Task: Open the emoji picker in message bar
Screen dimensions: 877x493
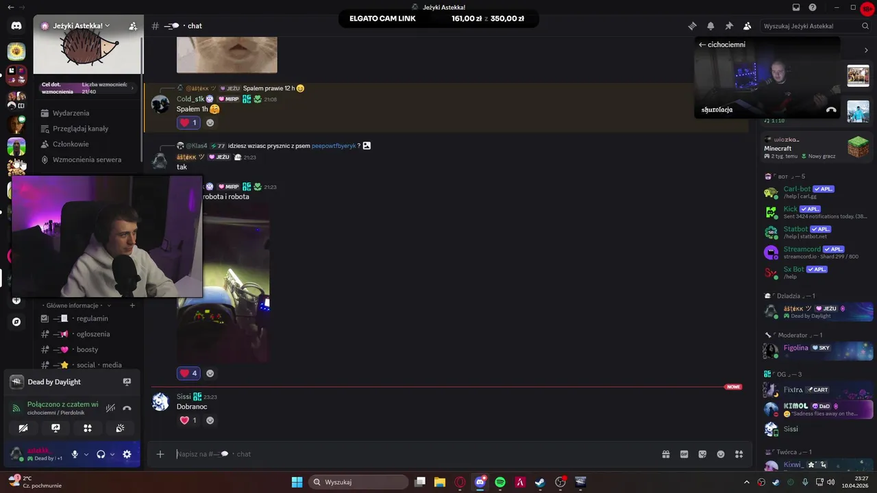Action: [721, 454]
